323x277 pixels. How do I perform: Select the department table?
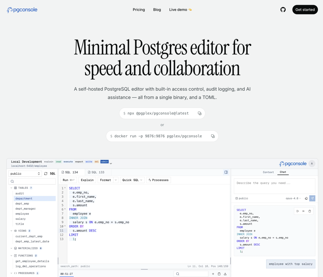tap(35, 198)
